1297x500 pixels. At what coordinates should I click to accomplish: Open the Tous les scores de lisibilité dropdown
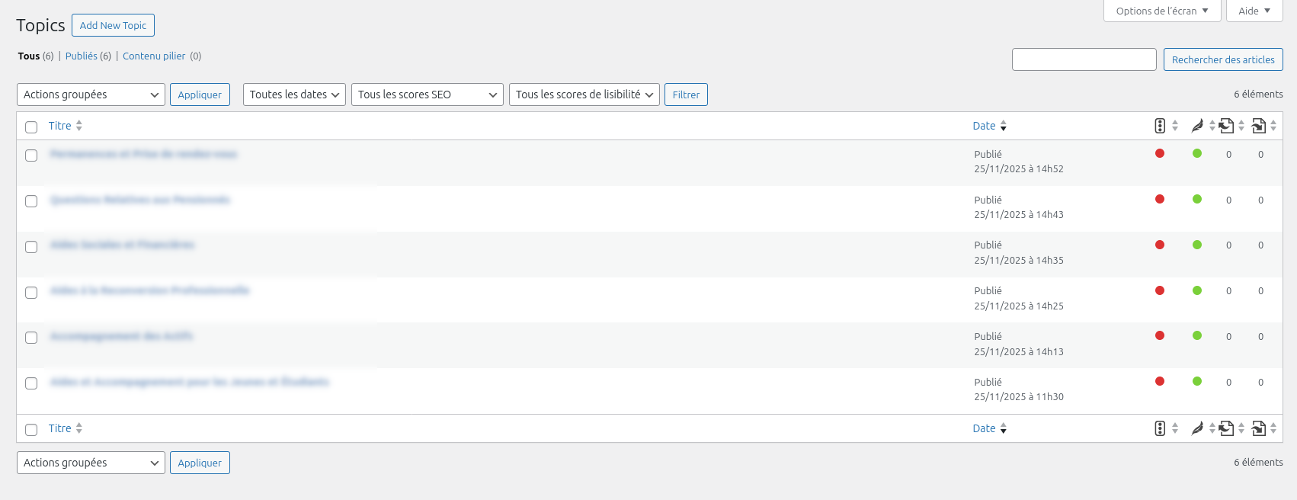coord(584,95)
